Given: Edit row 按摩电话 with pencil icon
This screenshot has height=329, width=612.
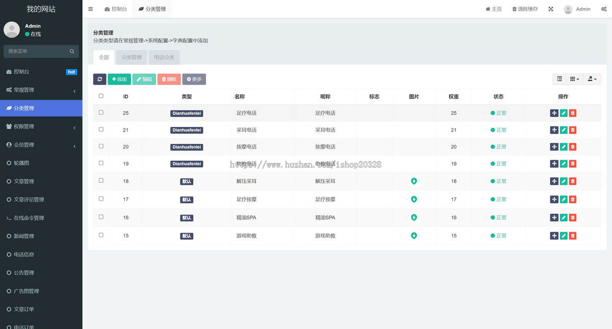Looking at the screenshot, I should [564, 147].
